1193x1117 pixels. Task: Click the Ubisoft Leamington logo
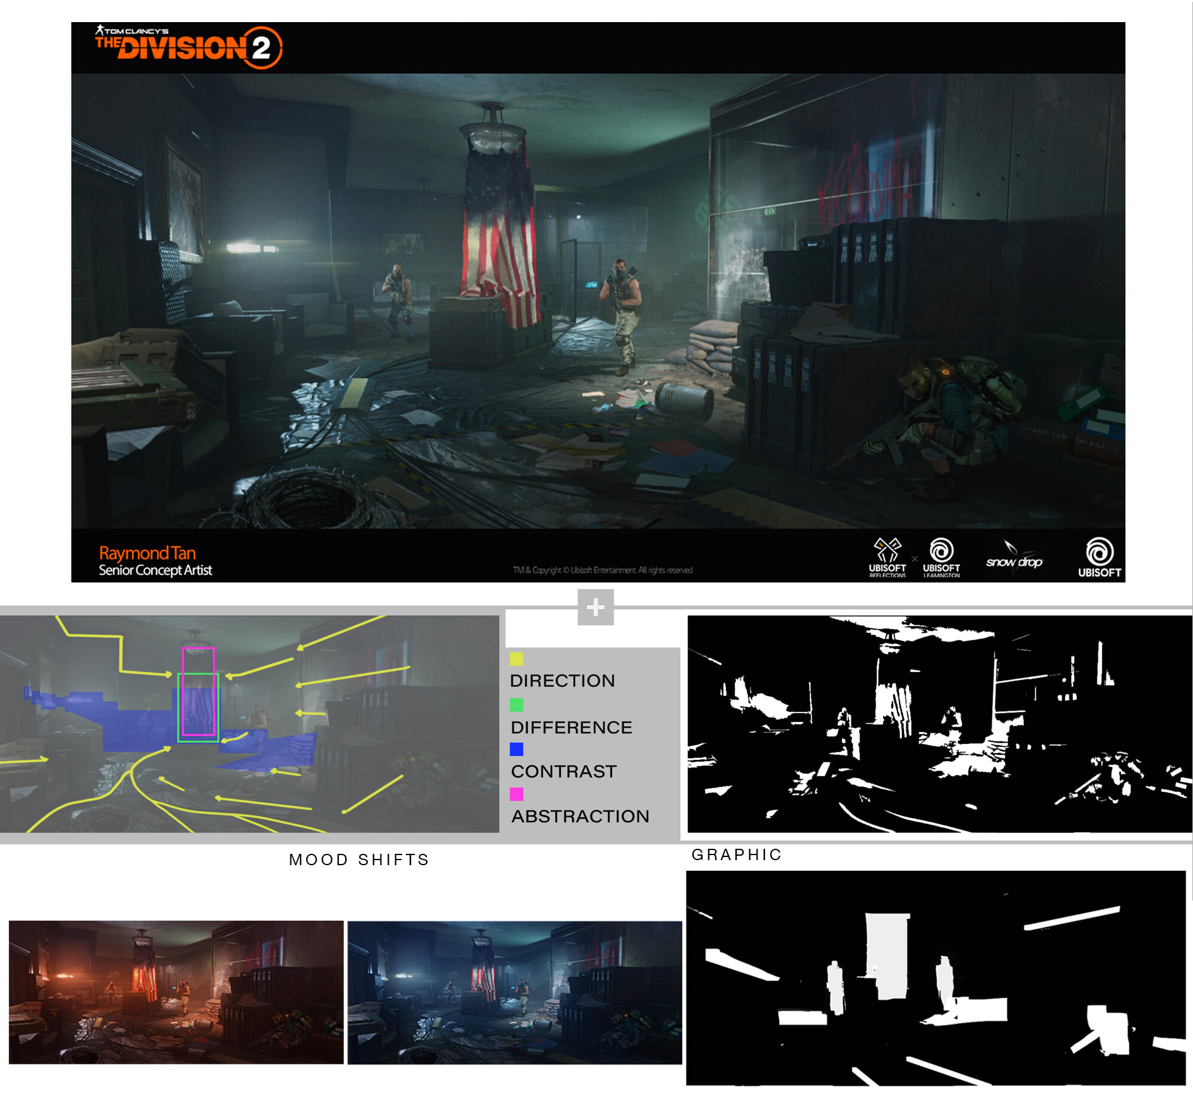[941, 557]
